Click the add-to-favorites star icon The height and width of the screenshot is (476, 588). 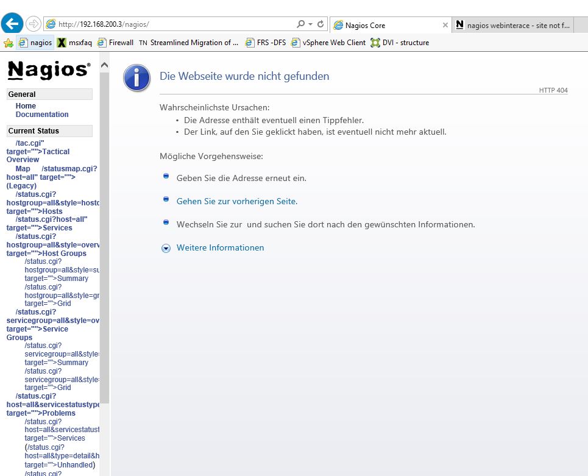(8, 43)
